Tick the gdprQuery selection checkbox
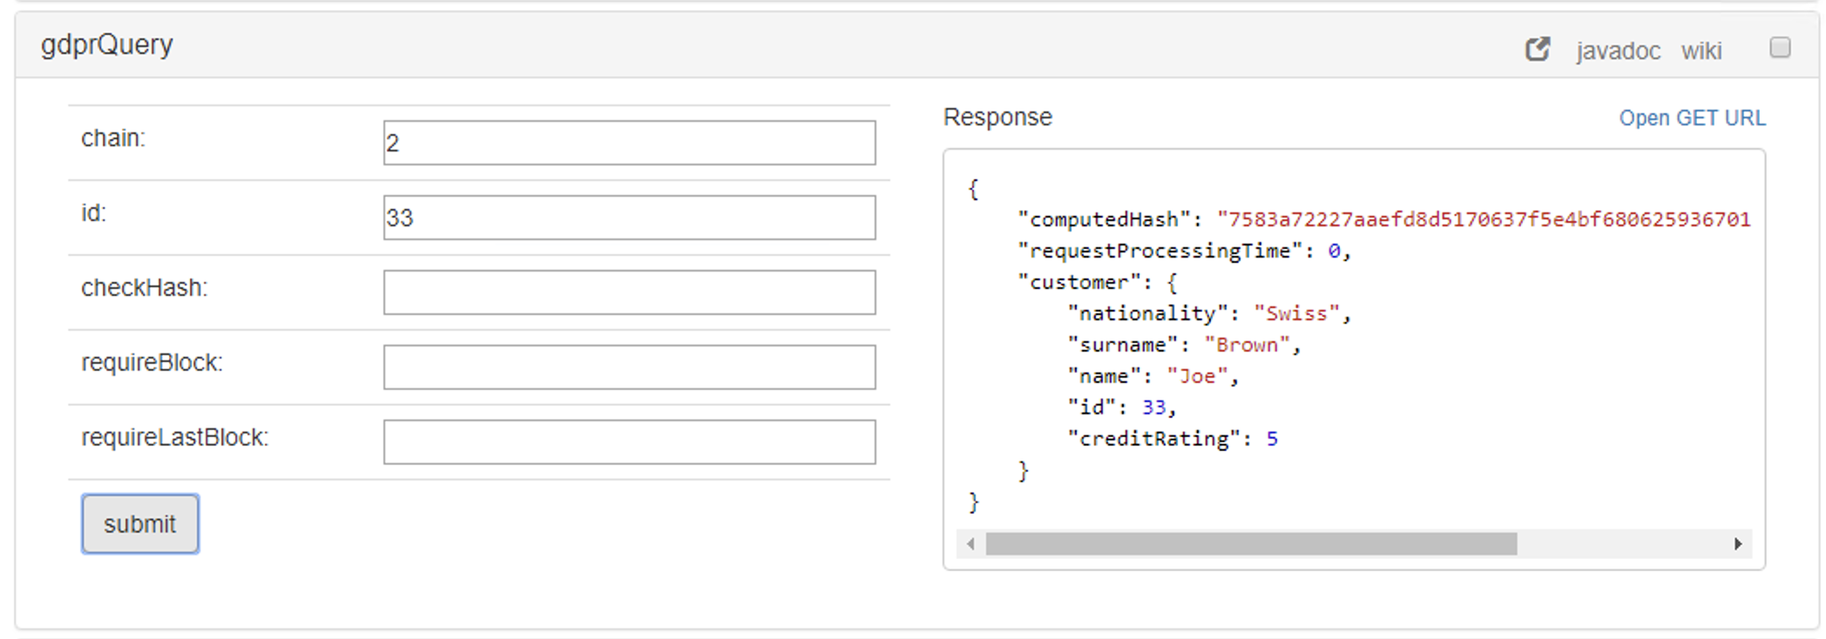 [1780, 47]
